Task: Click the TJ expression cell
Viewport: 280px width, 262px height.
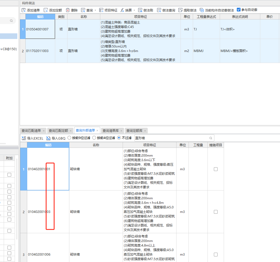Action: click(206, 29)
